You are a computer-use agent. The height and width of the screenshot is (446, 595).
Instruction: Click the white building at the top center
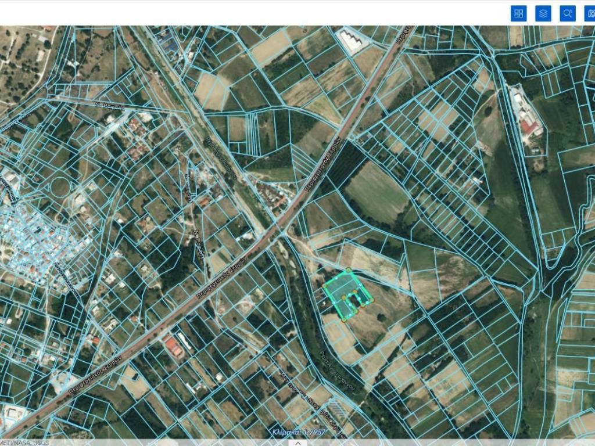pyautogui.click(x=351, y=41)
